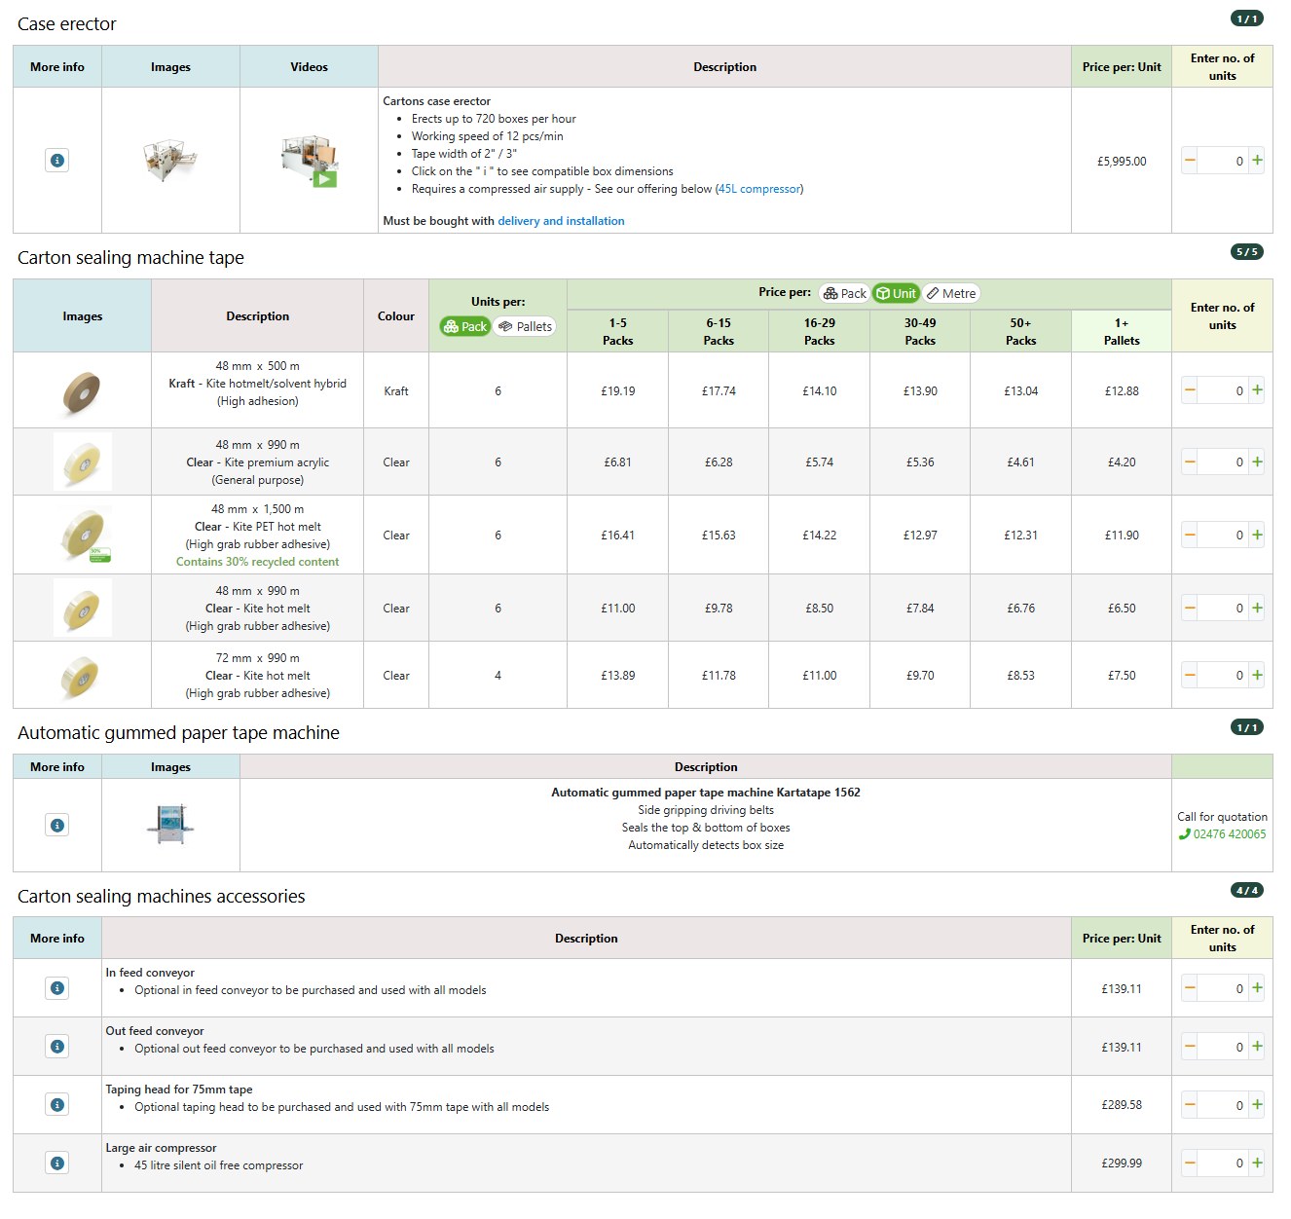Decrease units for In feed conveyor
The width and height of the screenshot is (1291, 1219).
pos(1190,988)
